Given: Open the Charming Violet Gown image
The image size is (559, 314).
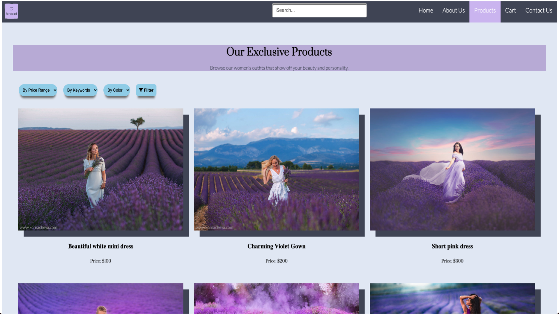Looking at the screenshot, I should point(277,170).
